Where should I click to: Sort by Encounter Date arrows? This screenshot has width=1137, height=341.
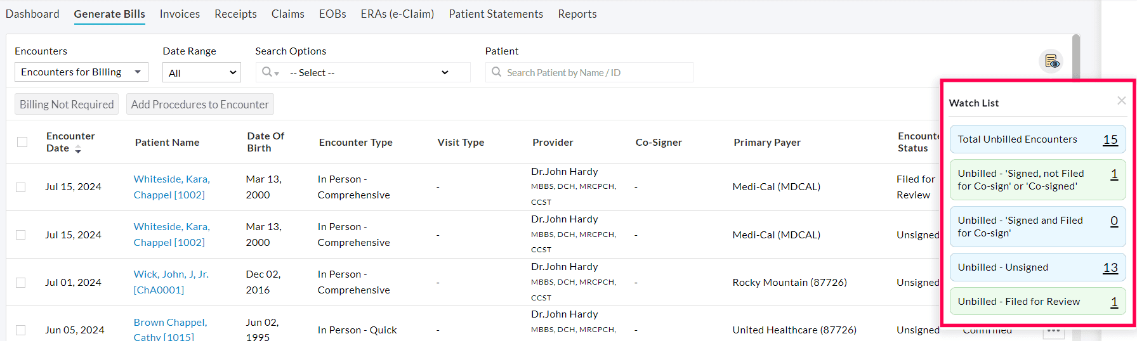pyautogui.click(x=78, y=150)
